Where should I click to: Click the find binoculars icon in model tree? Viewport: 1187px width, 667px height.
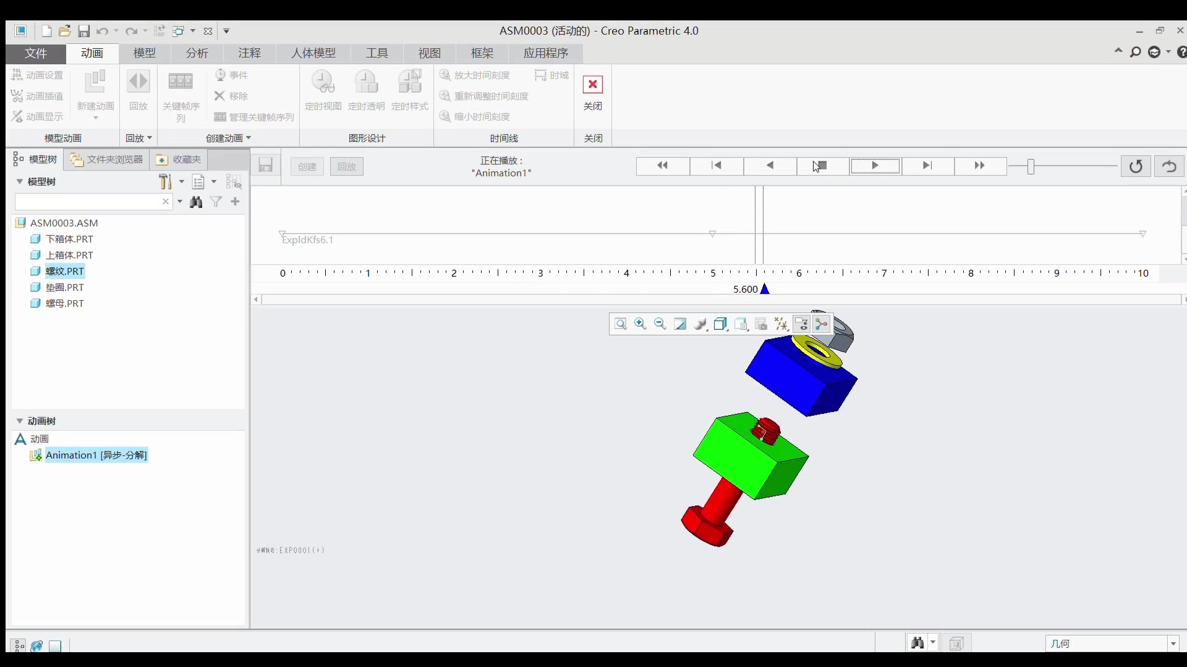pos(196,202)
